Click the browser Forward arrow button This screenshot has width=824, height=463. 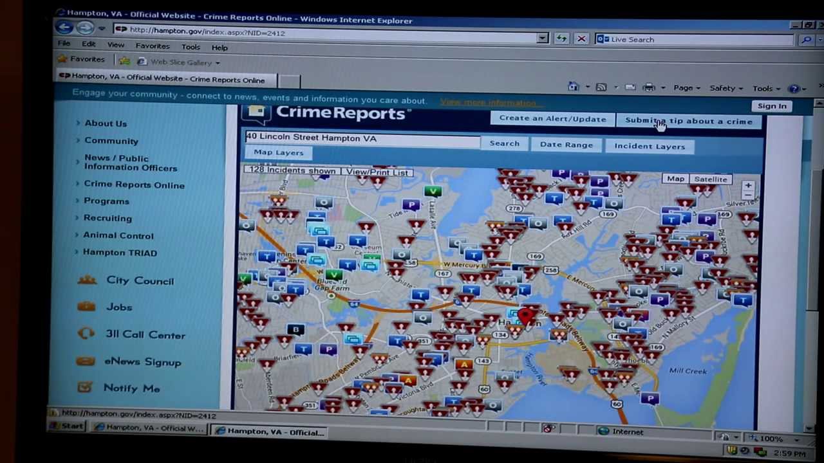[x=85, y=28]
